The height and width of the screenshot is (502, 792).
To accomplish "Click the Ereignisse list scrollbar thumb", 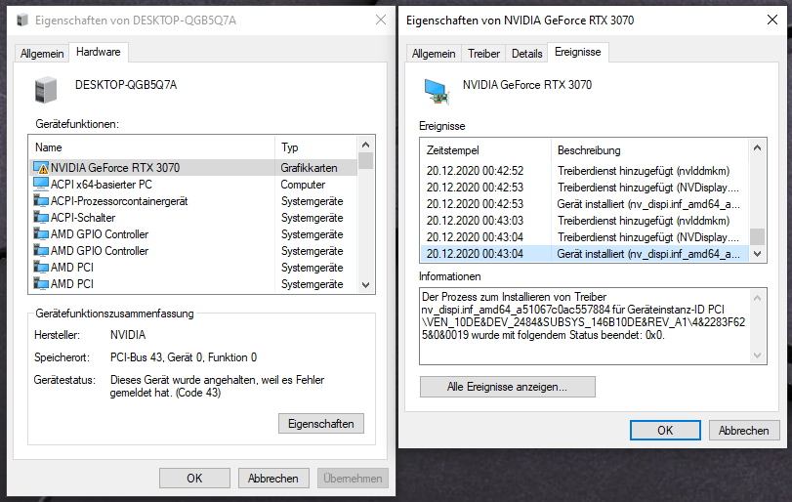I will [x=757, y=236].
